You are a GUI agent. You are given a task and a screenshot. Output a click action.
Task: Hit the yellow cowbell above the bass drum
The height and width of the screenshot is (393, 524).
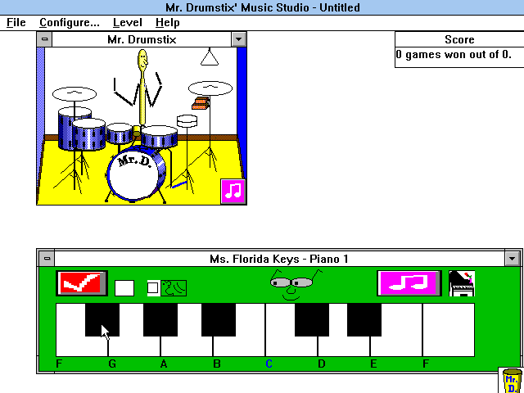coord(137,131)
